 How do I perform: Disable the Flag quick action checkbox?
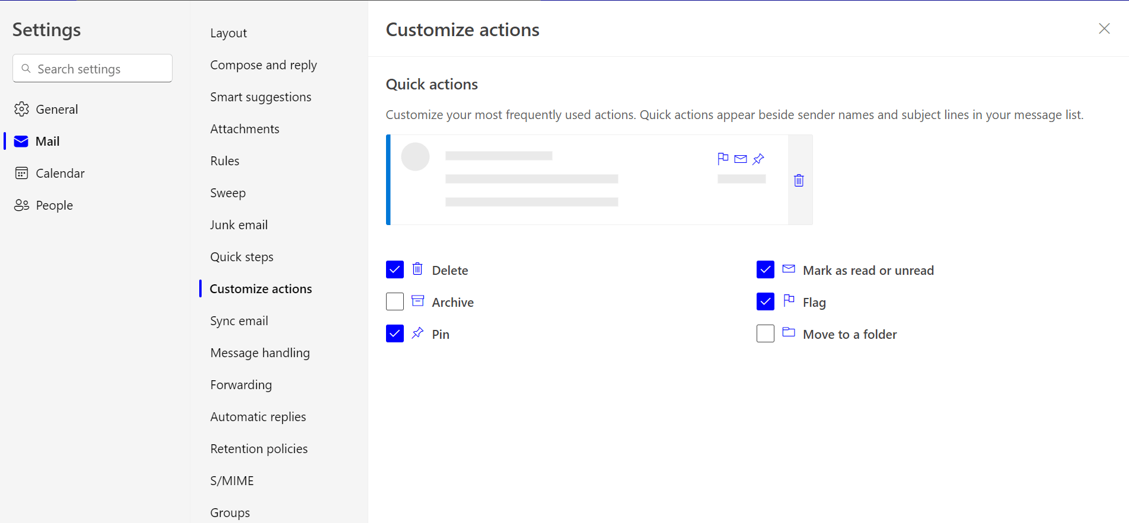(766, 301)
